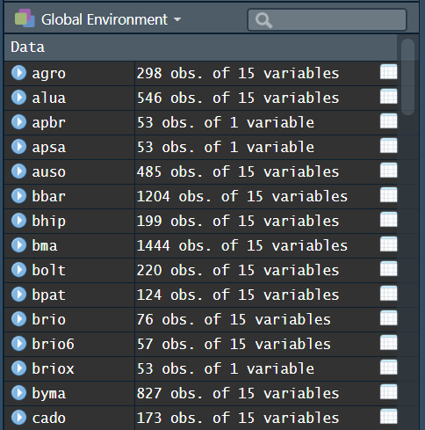Select the brio6 object name
Screen dimensions: 425x430
coord(53,344)
